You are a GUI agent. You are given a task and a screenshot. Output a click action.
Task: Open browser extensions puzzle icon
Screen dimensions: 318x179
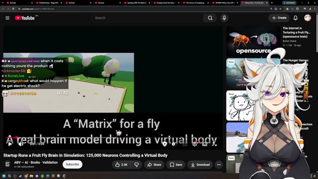[x=297, y=9]
